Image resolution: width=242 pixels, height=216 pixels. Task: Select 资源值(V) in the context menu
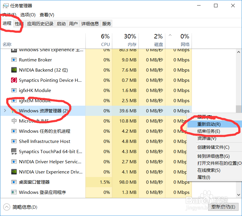[x=215, y=138]
